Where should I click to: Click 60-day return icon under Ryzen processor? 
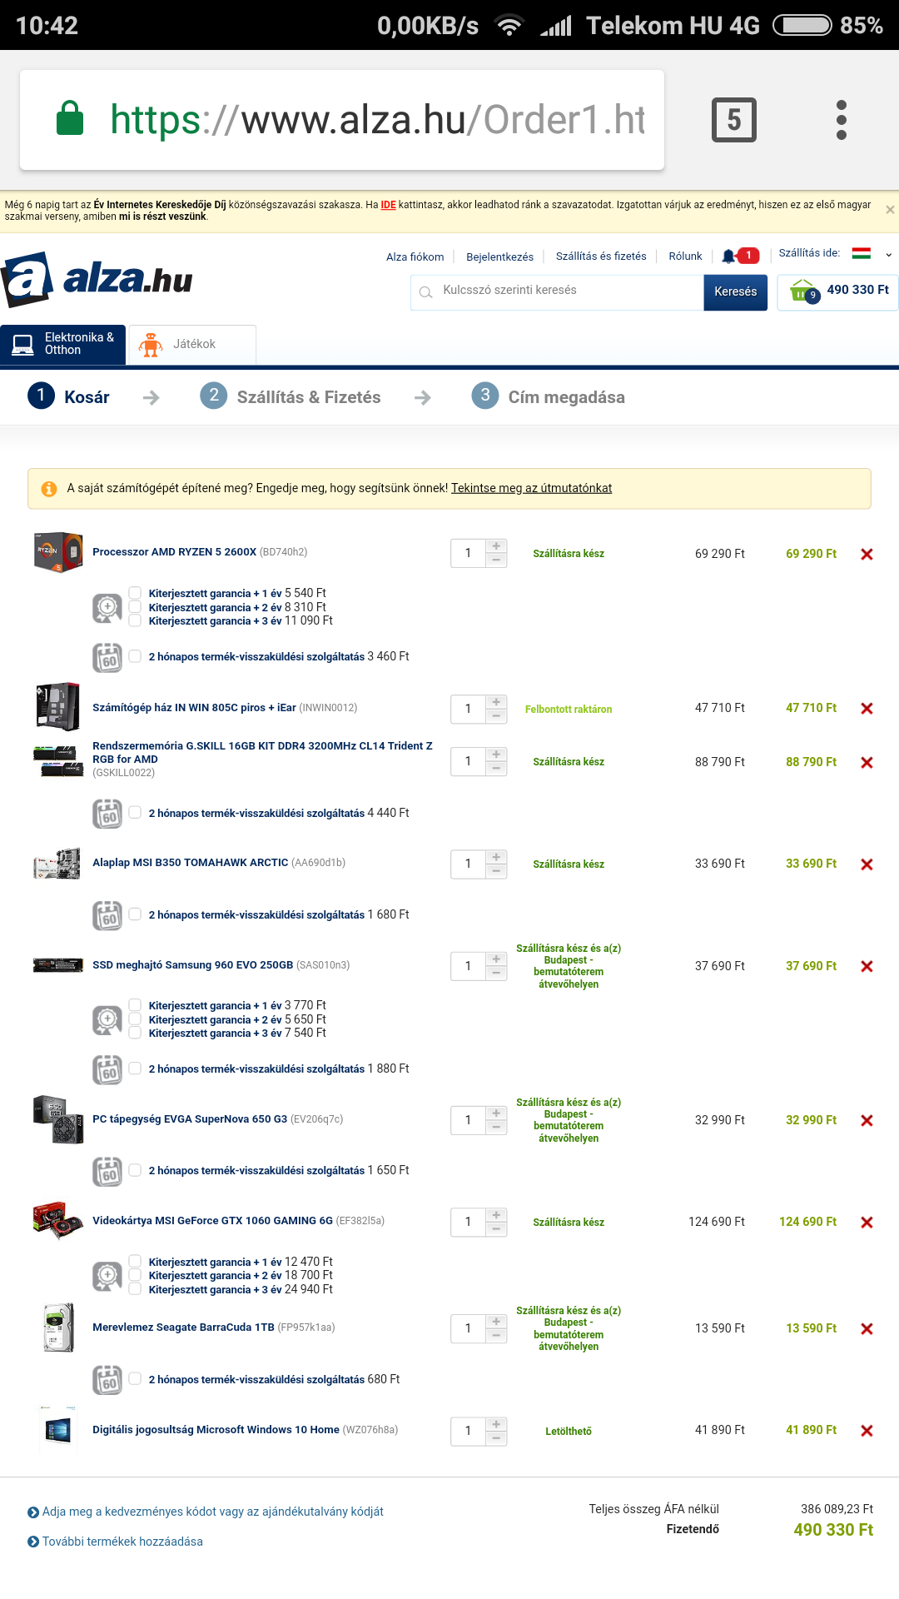point(107,657)
